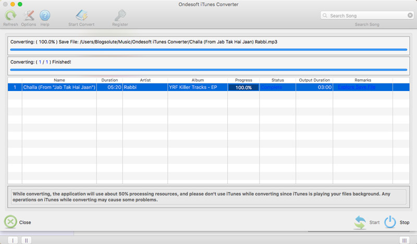417x244 pixels.
Task: Click the Progress column header
Action: click(x=243, y=80)
